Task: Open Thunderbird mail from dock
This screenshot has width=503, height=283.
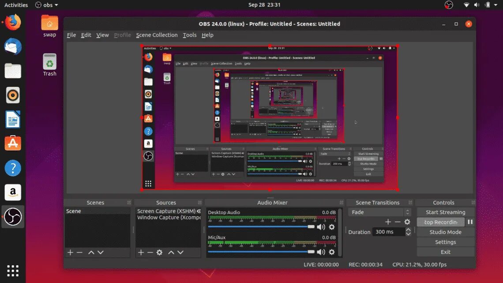Action: click(13, 46)
